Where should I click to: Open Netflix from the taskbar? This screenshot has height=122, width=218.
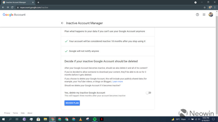(102, 119)
